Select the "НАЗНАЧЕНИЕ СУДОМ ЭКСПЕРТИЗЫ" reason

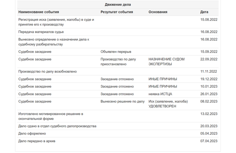(166, 61)
